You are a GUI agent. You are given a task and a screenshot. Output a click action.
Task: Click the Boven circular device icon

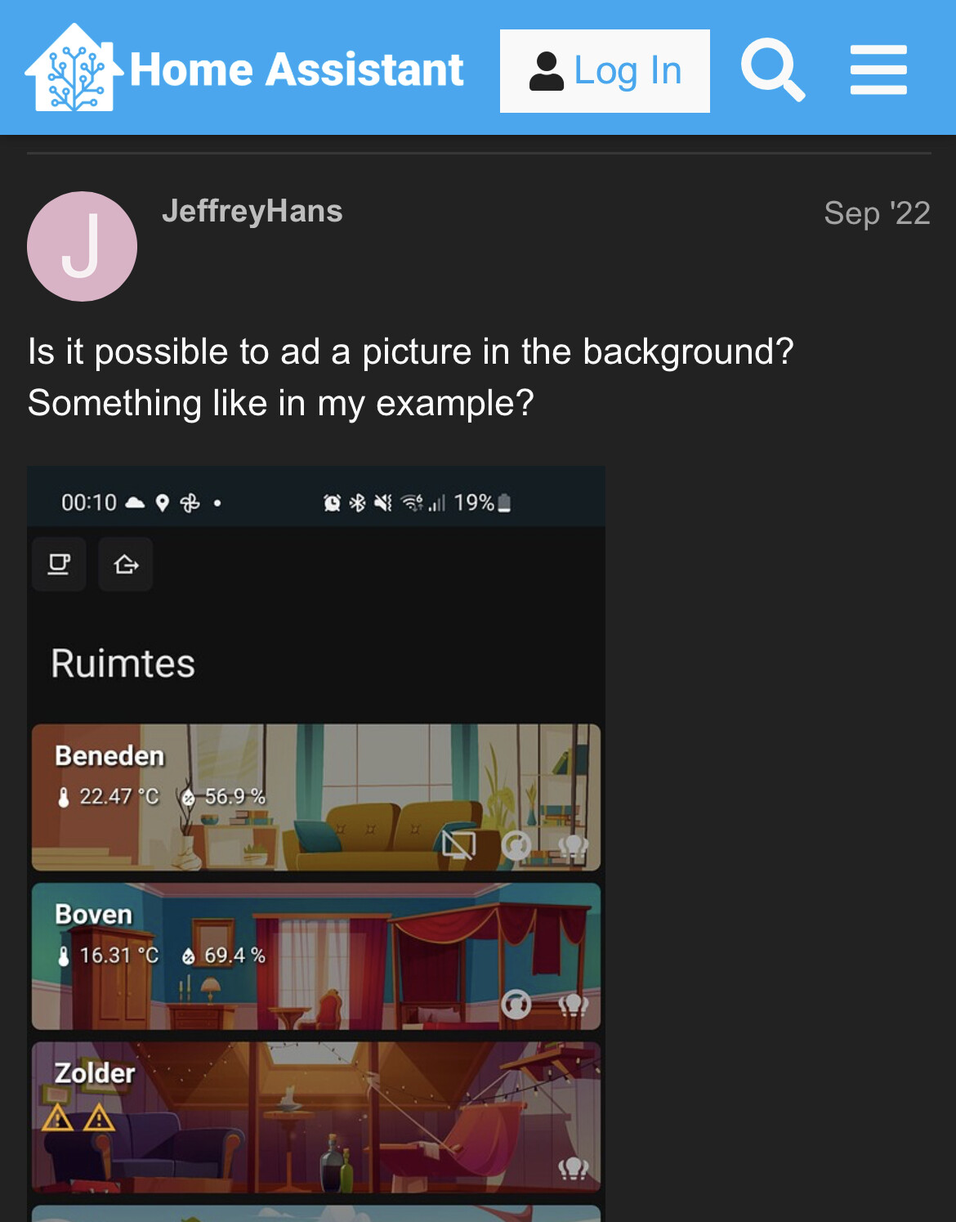point(516,1004)
